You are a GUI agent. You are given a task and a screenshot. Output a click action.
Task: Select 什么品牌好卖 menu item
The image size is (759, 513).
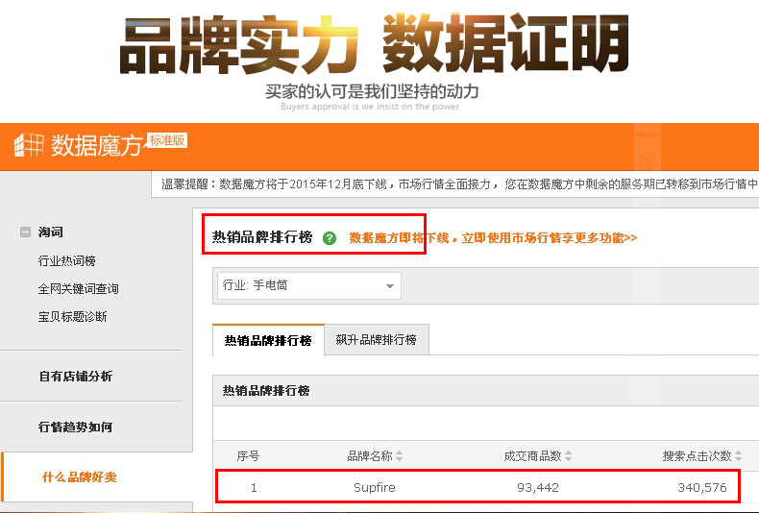(80, 477)
